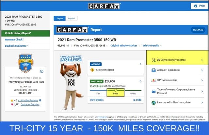Click the globe icon for last owned location

tap(153, 102)
